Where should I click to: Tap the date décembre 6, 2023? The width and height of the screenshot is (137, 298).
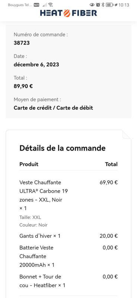coord(36,64)
